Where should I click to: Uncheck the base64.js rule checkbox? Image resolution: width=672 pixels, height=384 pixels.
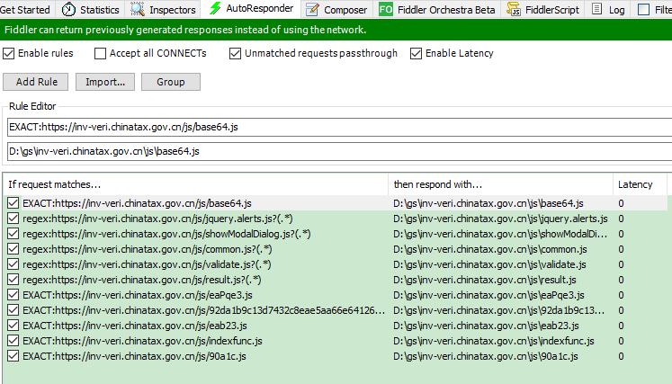13,203
